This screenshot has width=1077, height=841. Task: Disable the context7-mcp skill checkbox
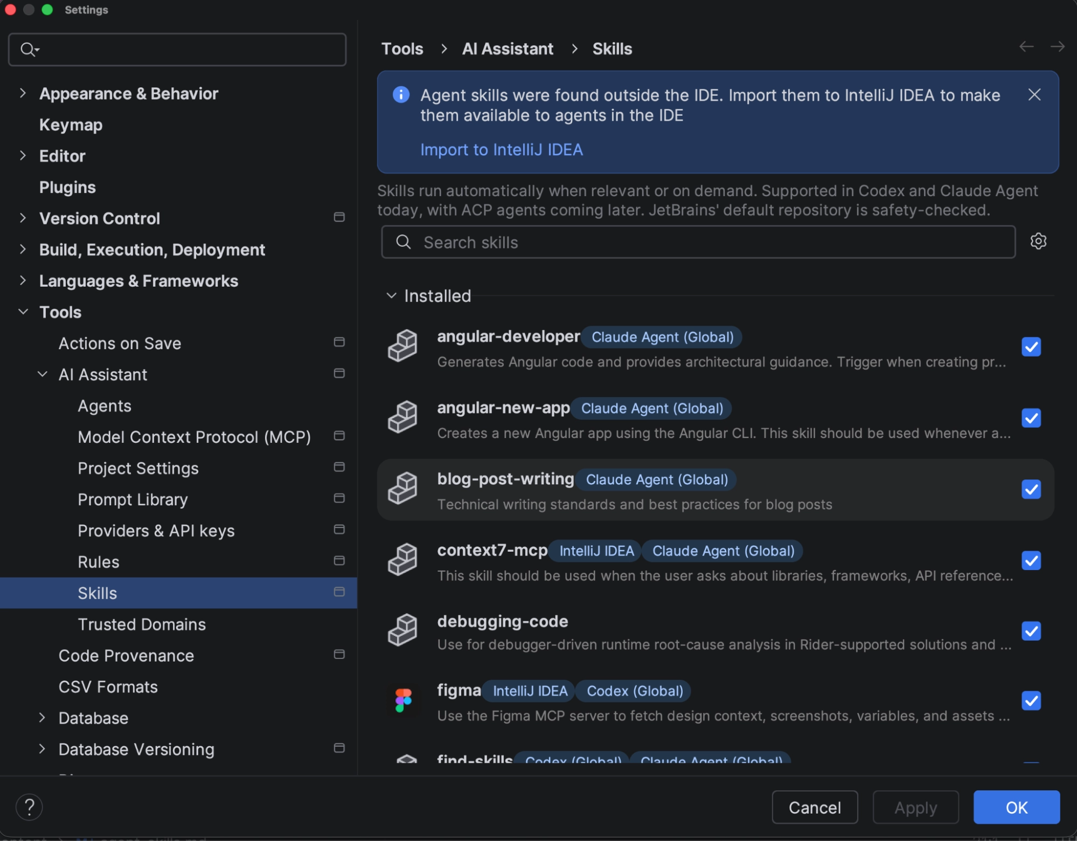(x=1031, y=560)
